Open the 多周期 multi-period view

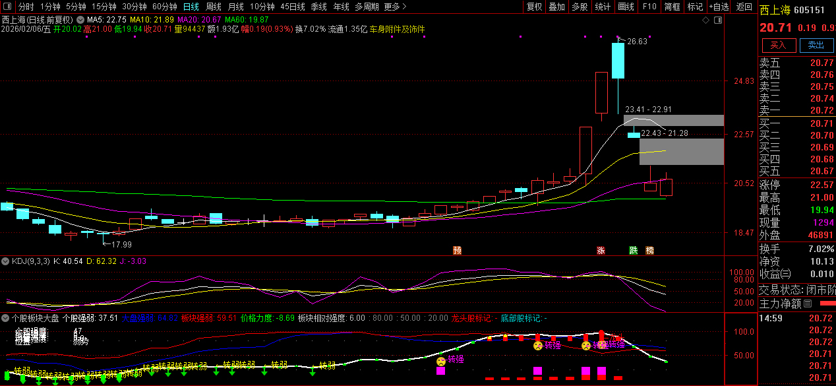[367, 7]
